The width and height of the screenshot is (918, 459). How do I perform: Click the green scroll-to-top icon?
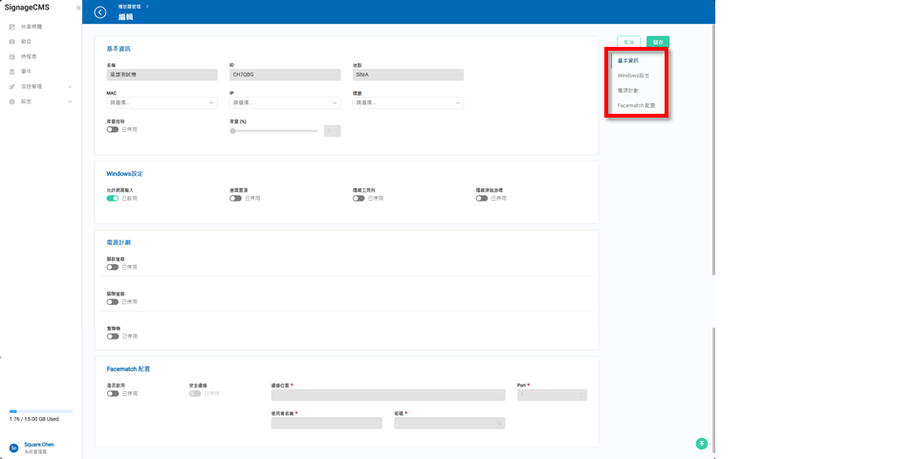point(701,443)
